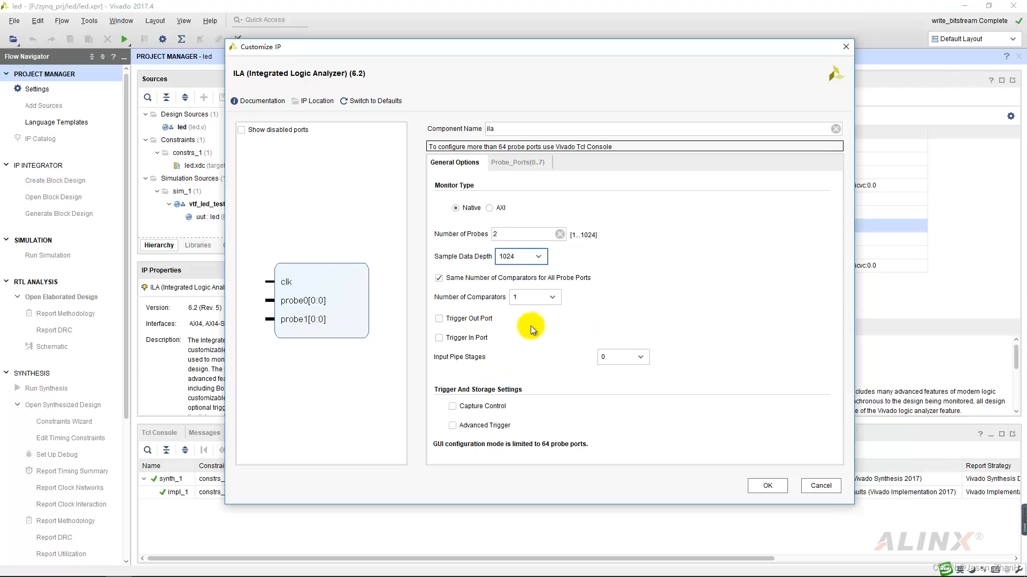Click the Number of Probes field

pyautogui.click(x=523, y=234)
